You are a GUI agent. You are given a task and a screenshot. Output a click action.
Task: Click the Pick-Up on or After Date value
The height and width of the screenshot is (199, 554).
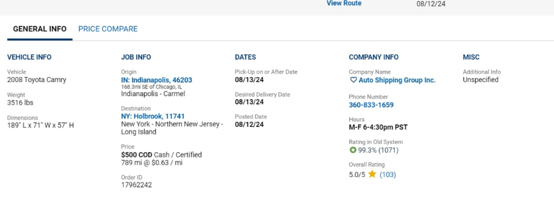click(x=249, y=80)
